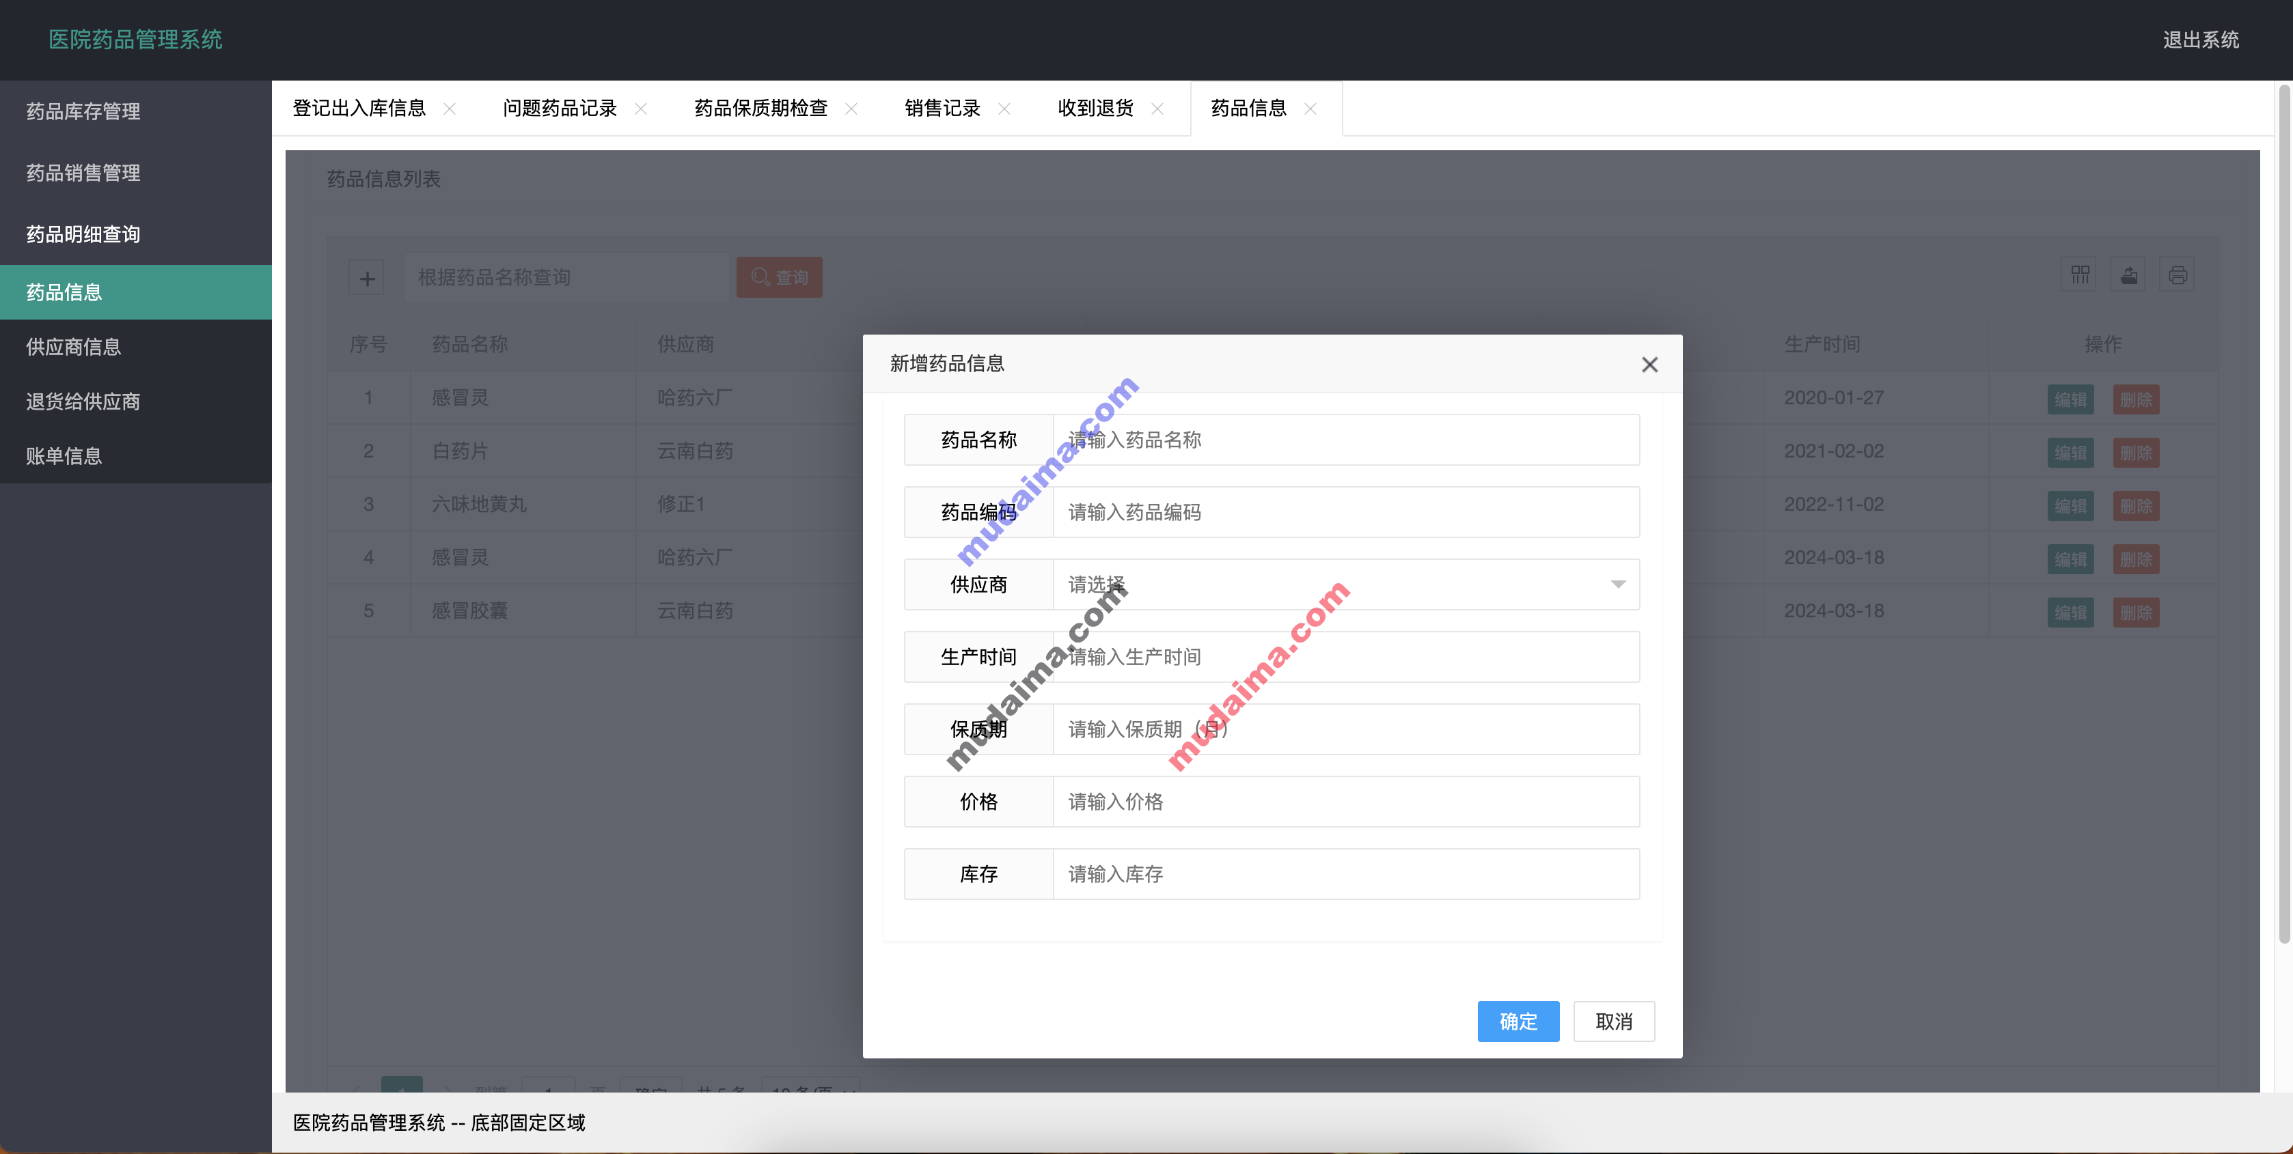The width and height of the screenshot is (2293, 1154).
Task: Click the 生产时间 input field
Action: [x=1346, y=657]
